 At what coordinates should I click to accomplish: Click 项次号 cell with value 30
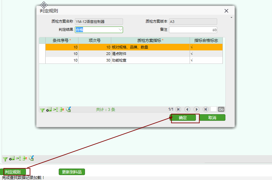(x=94, y=60)
